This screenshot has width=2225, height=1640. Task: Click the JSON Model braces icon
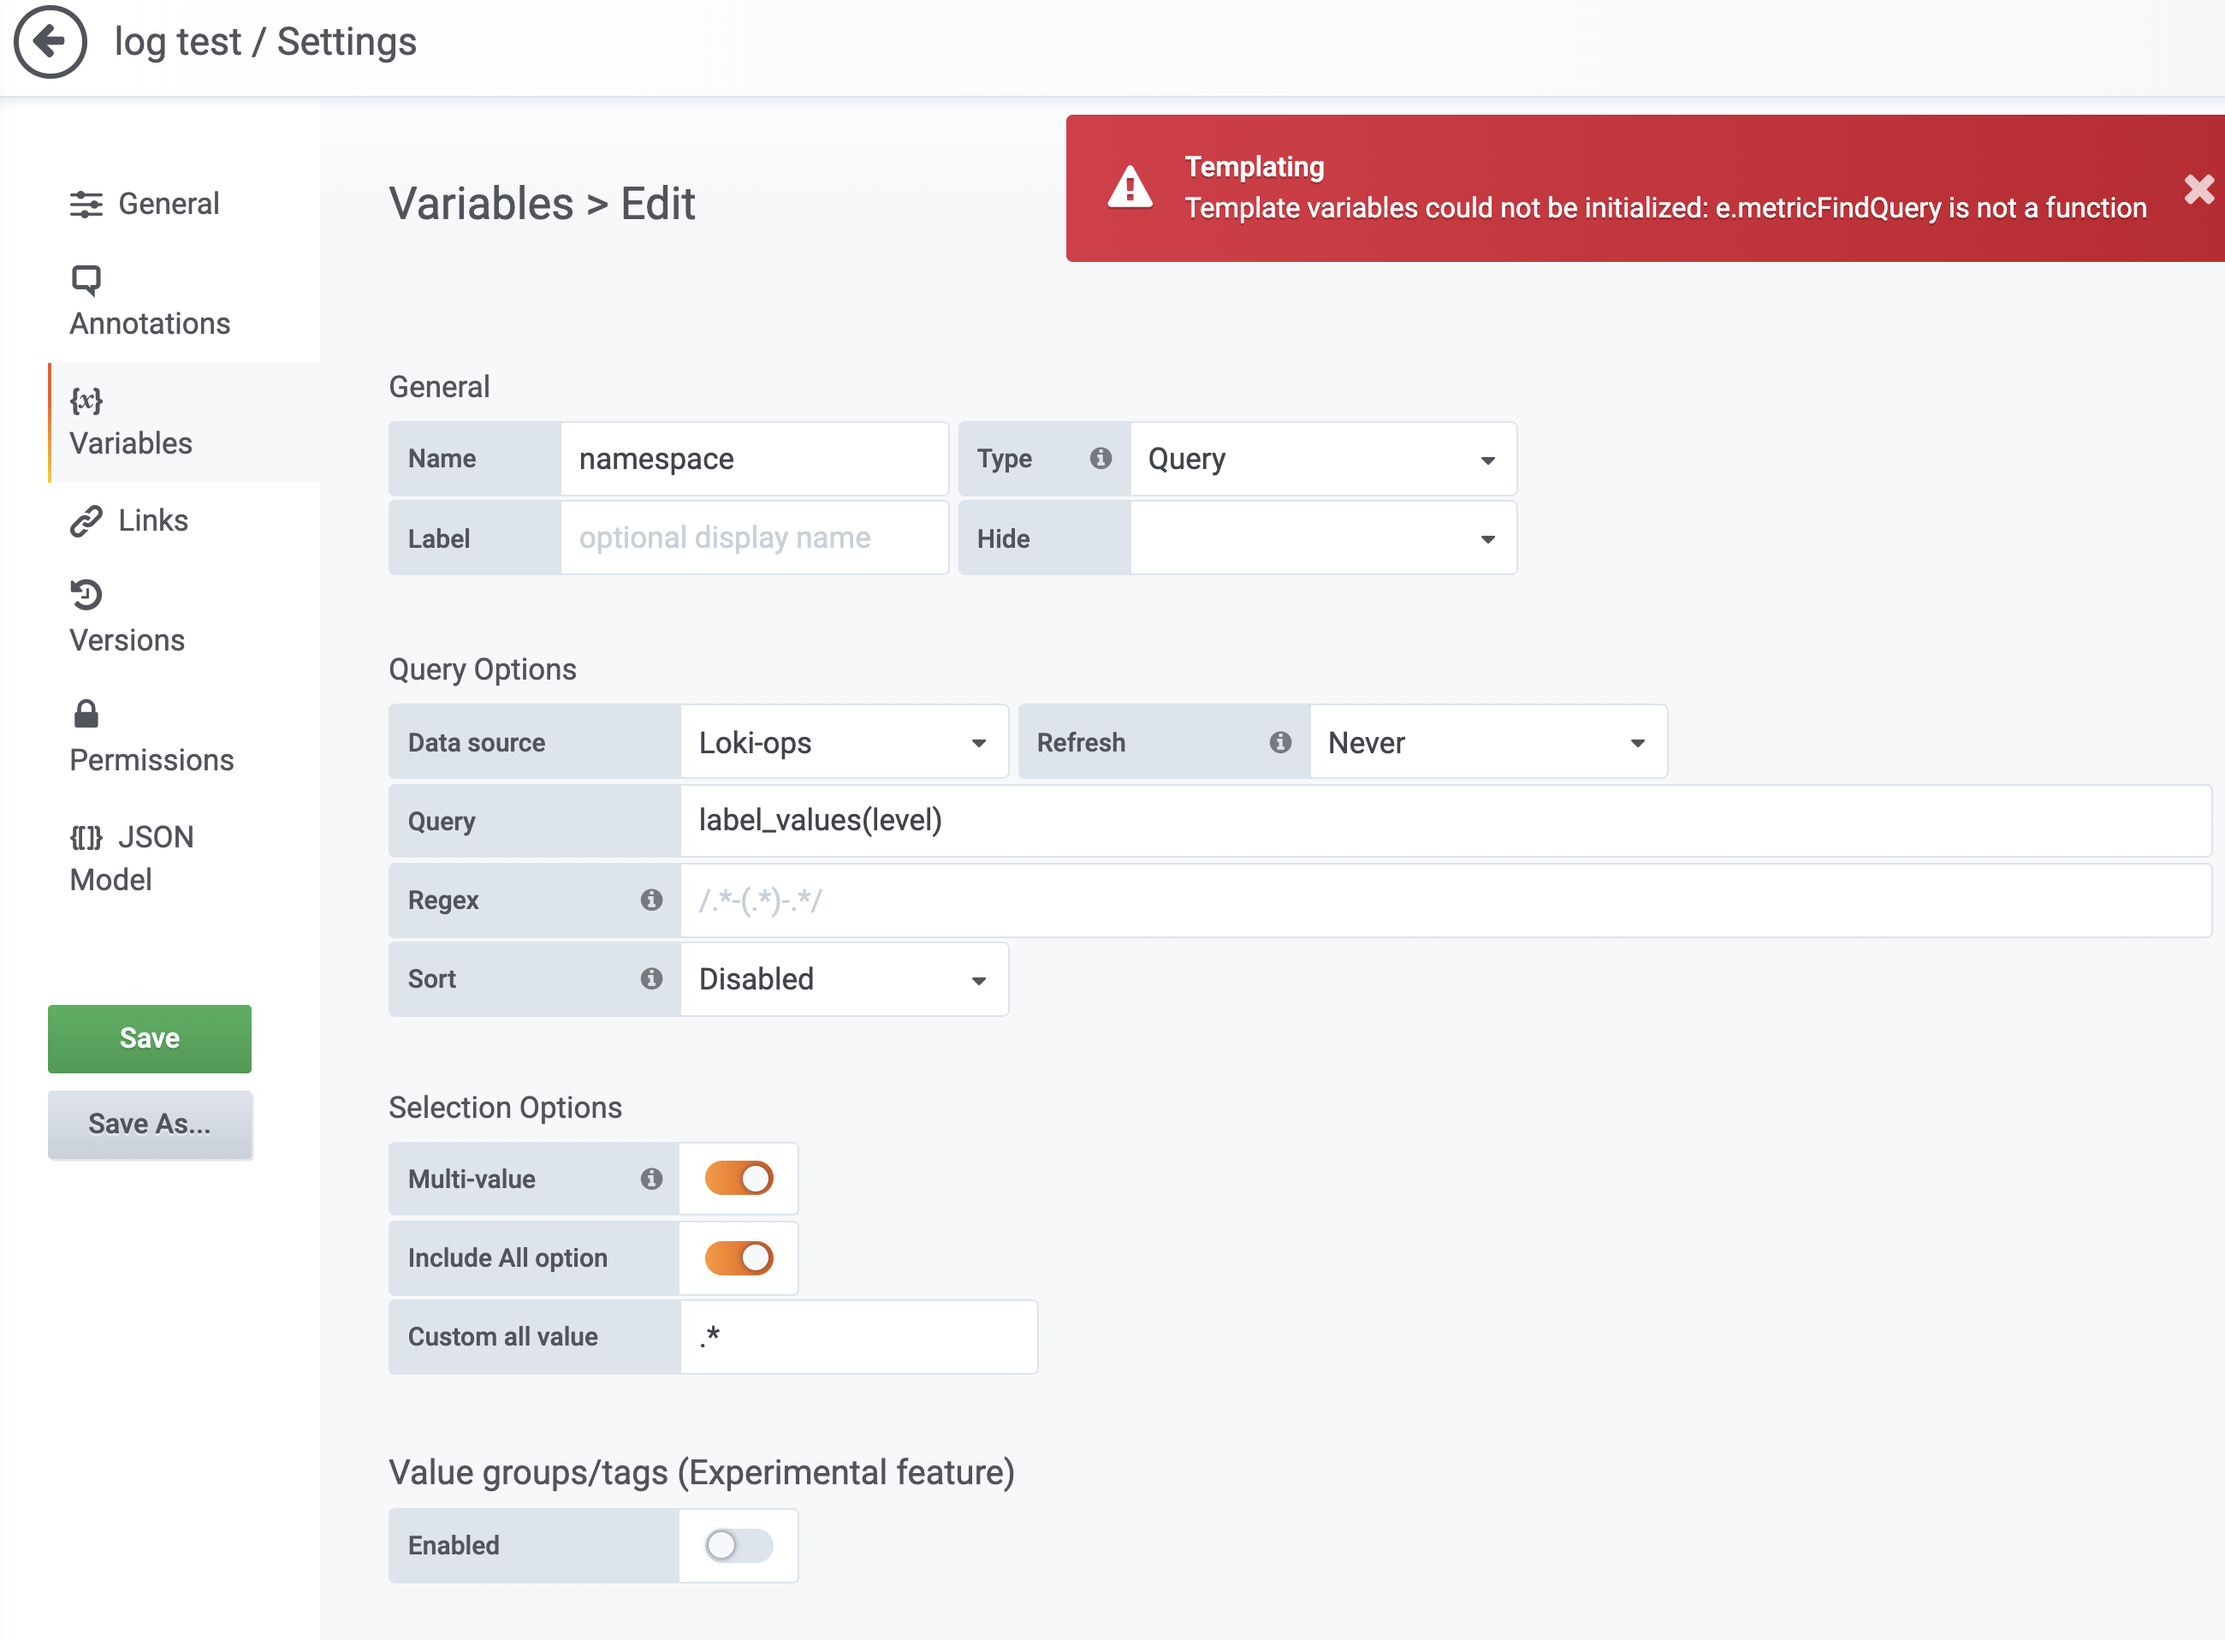click(x=86, y=838)
